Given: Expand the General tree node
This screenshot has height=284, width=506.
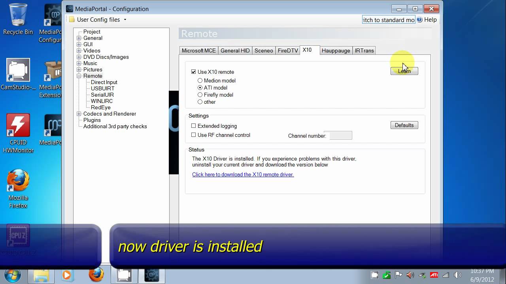Looking at the screenshot, I should tap(79, 38).
